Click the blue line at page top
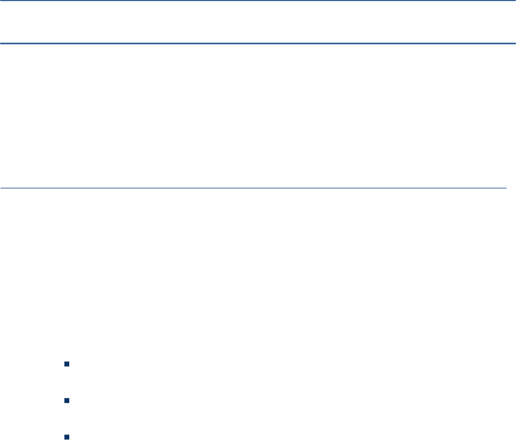This screenshot has height=441, width=516. coord(258,1)
